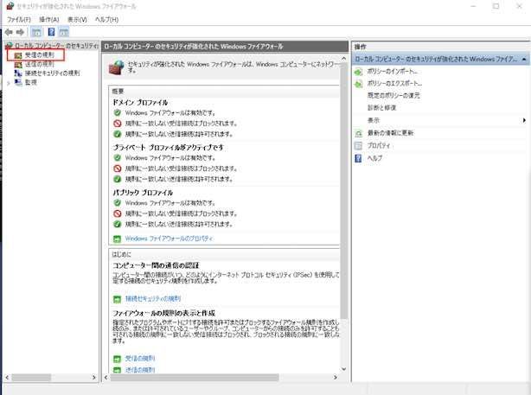The image size is (531, 395).
Task: Click the 接続セキュリティの規則 tree icon
Action: pyautogui.click(x=18, y=73)
